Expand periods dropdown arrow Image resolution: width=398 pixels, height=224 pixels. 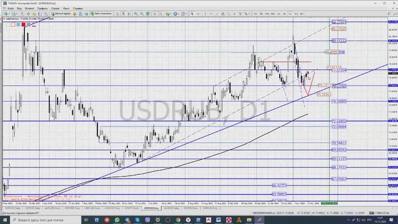pyautogui.click(x=178, y=14)
